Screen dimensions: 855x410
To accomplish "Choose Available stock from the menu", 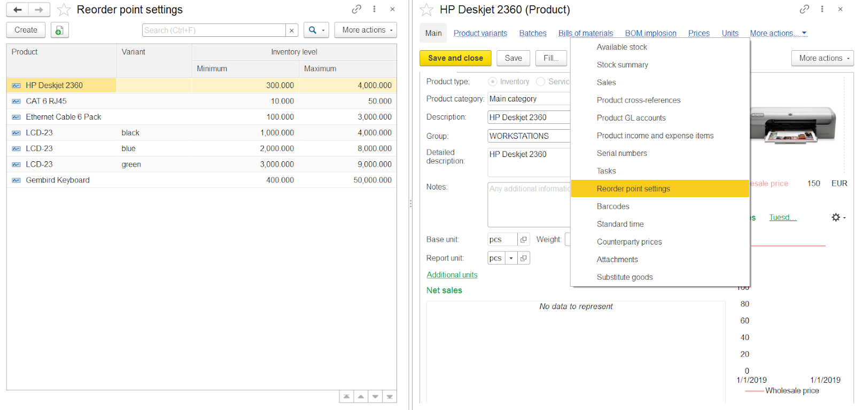I will (660, 48).
